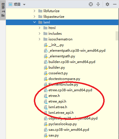Select file builder.cp38-win_amd64.pyd
This screenshot has height=139, width=119.
tap(72, 62)
